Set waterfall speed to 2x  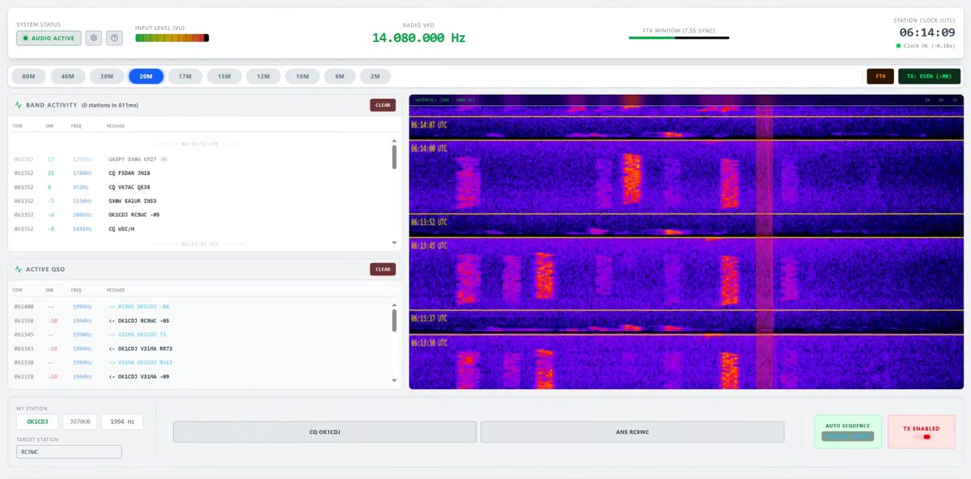[941, 100]
